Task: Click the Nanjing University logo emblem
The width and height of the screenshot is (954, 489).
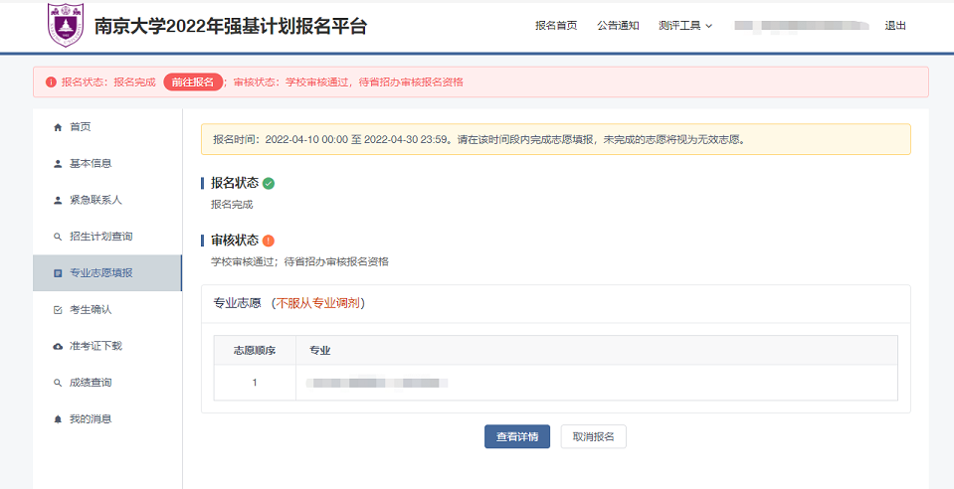Action: [66, 26]
